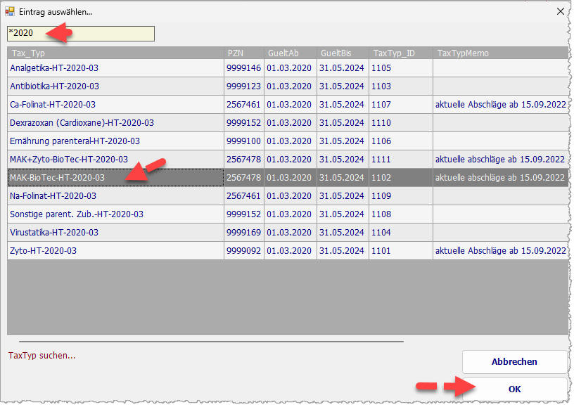Select the Ca-Folinat-HT-2020-03 entry
The height and width of the screenshot is (407, 574).
click(115, 105)
